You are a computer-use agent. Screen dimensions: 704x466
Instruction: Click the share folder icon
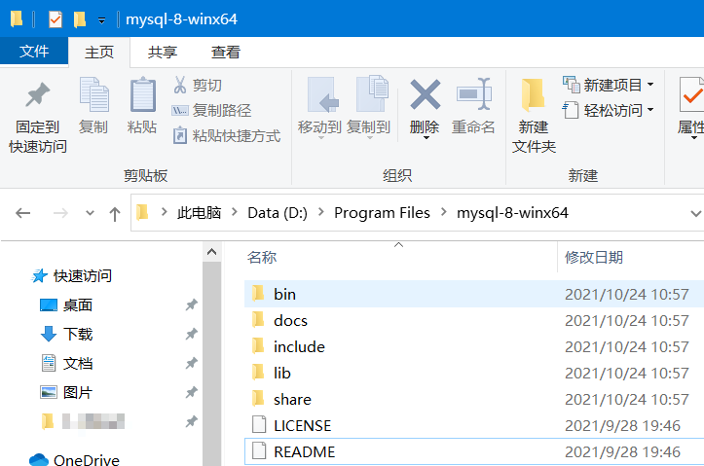(x=258, y=399)
